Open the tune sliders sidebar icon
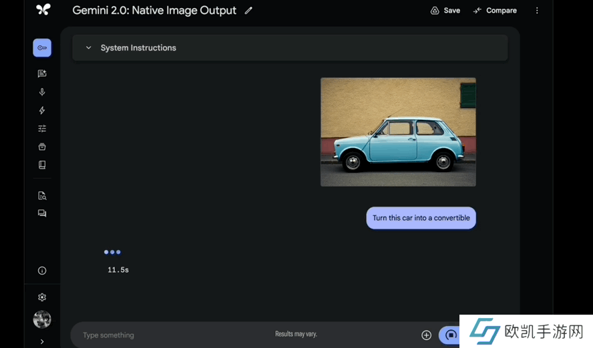Screen dimensions: 593x348 click(x=42, y=129)
